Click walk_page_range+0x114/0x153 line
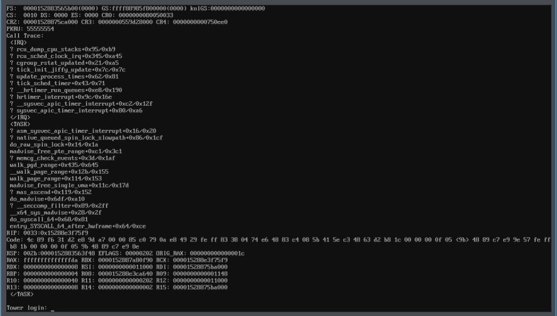This screenshot has height=316, width=557. 56,178
